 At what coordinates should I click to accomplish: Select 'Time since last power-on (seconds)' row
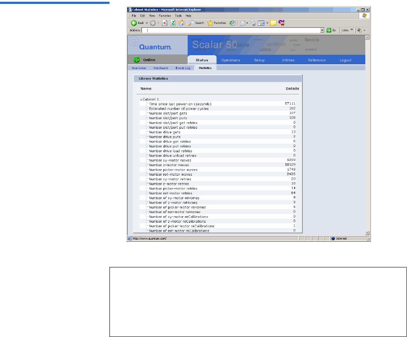pyautogui.click(x=218, y=104)
